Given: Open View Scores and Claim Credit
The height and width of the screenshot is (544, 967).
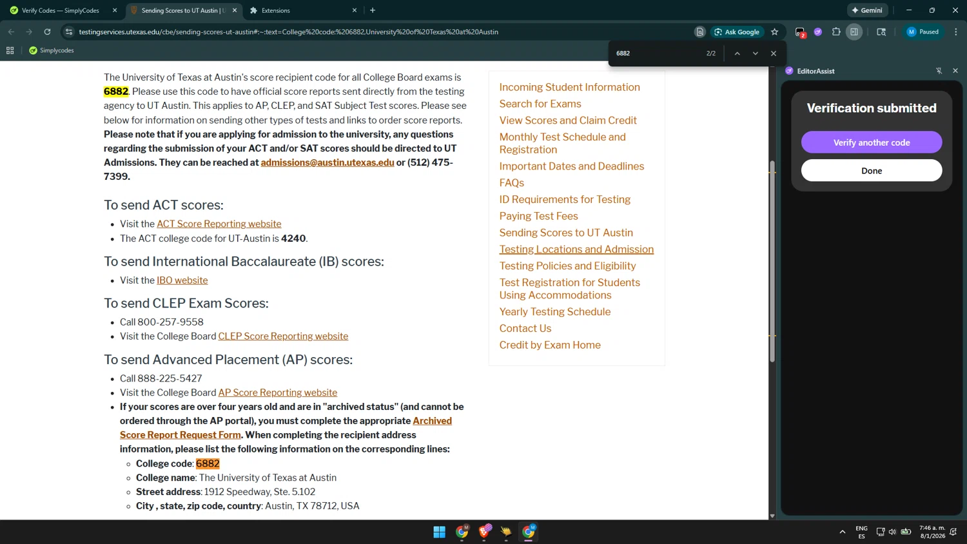Looking at the screenshot, I should pos(568,121).
